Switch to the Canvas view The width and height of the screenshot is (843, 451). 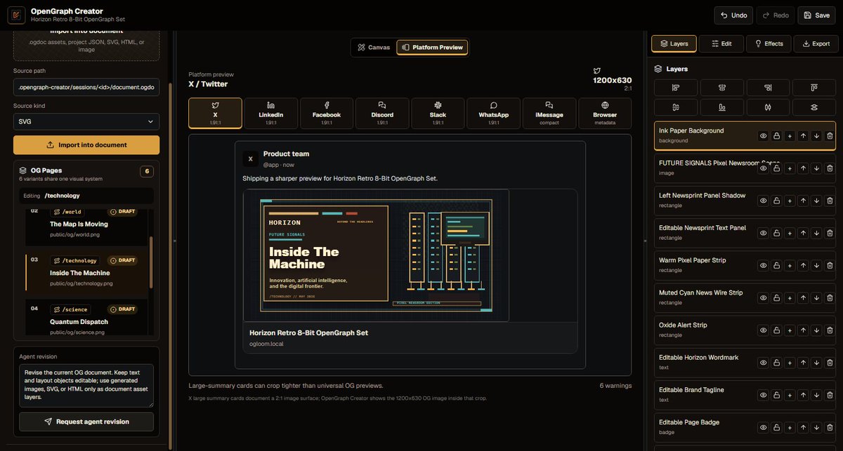click(374, 47)
